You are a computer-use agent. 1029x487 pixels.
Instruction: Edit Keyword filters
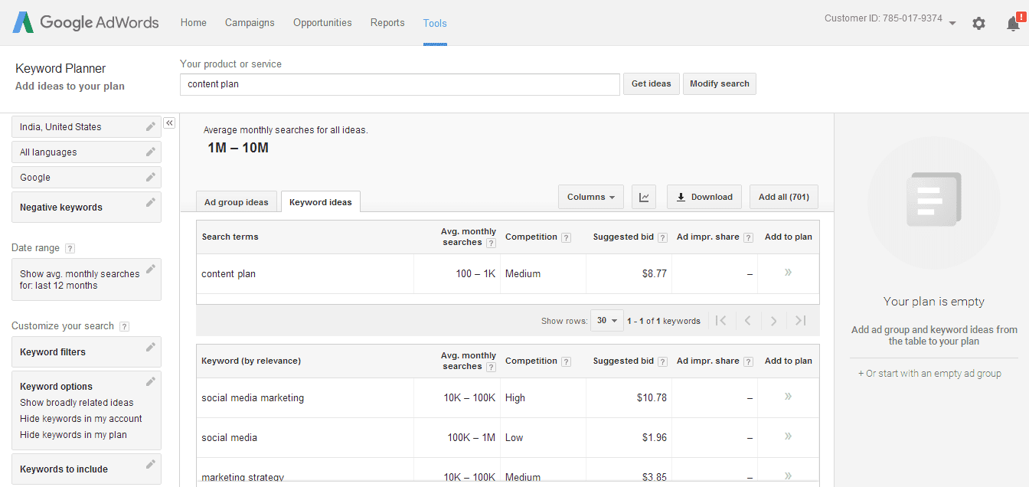tap(151, 347)
